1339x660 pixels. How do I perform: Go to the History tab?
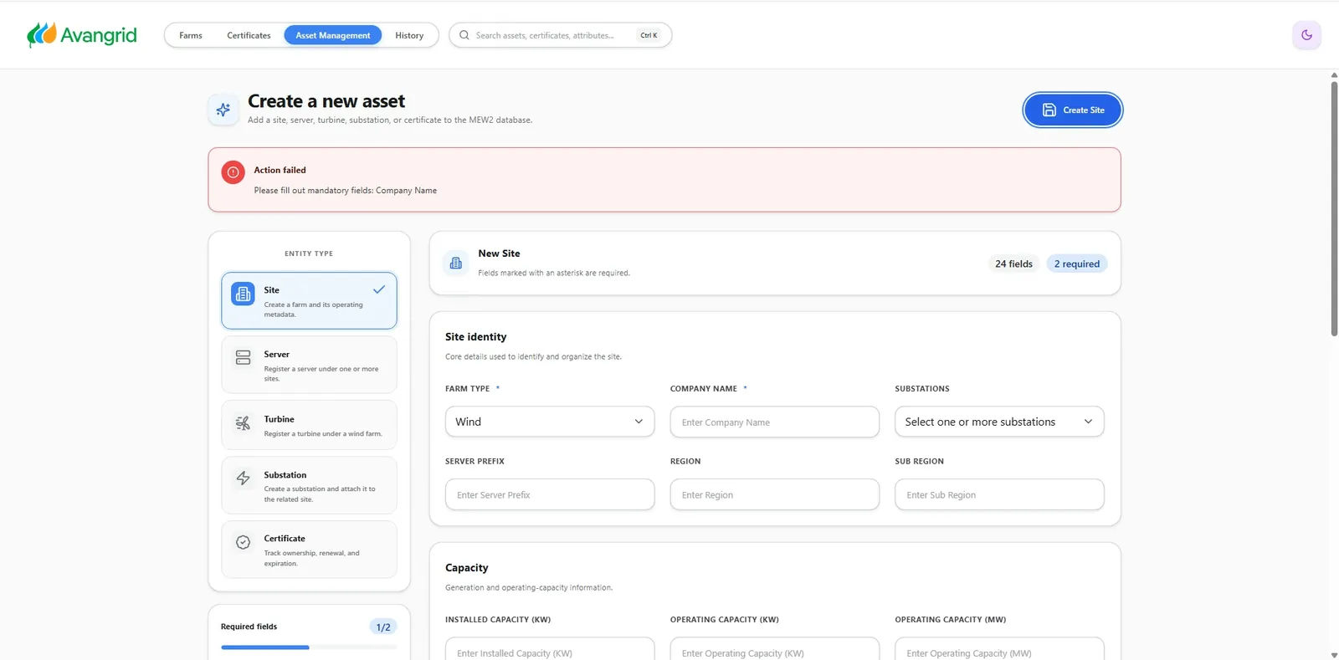(409, 35)
